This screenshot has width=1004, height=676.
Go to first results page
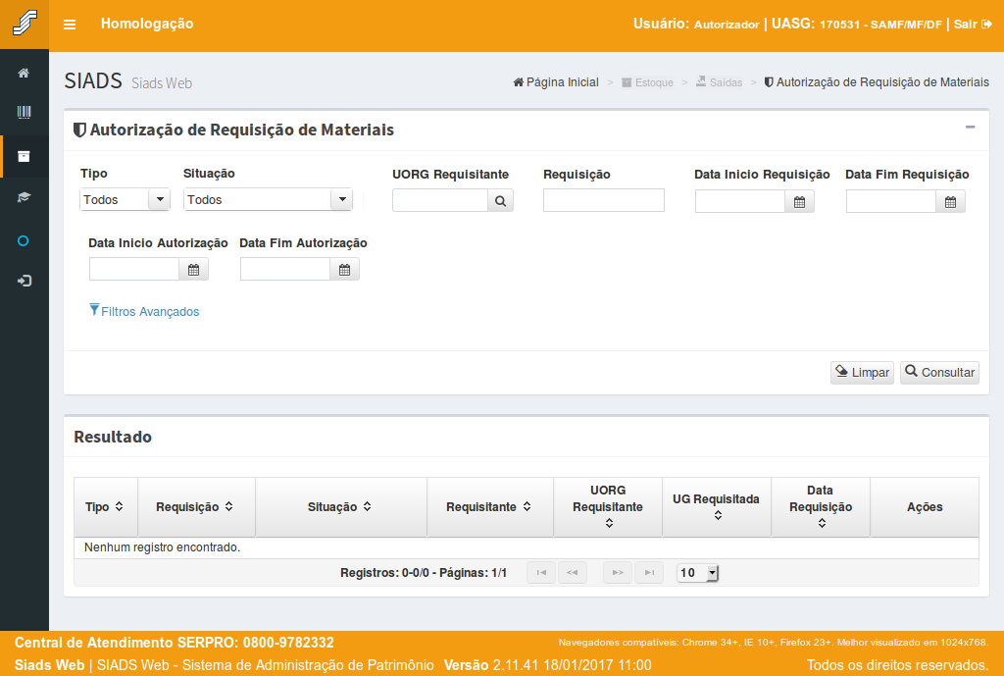541,573
